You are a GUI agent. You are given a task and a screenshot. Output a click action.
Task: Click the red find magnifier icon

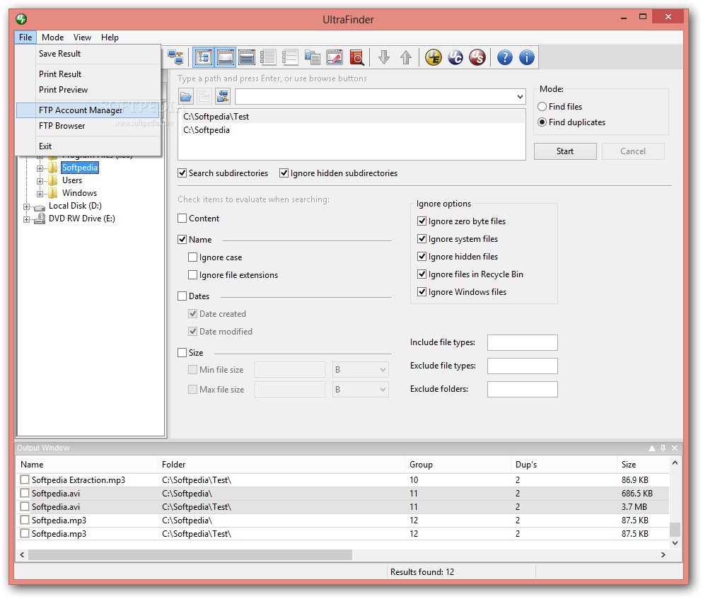tap(357, 57)
